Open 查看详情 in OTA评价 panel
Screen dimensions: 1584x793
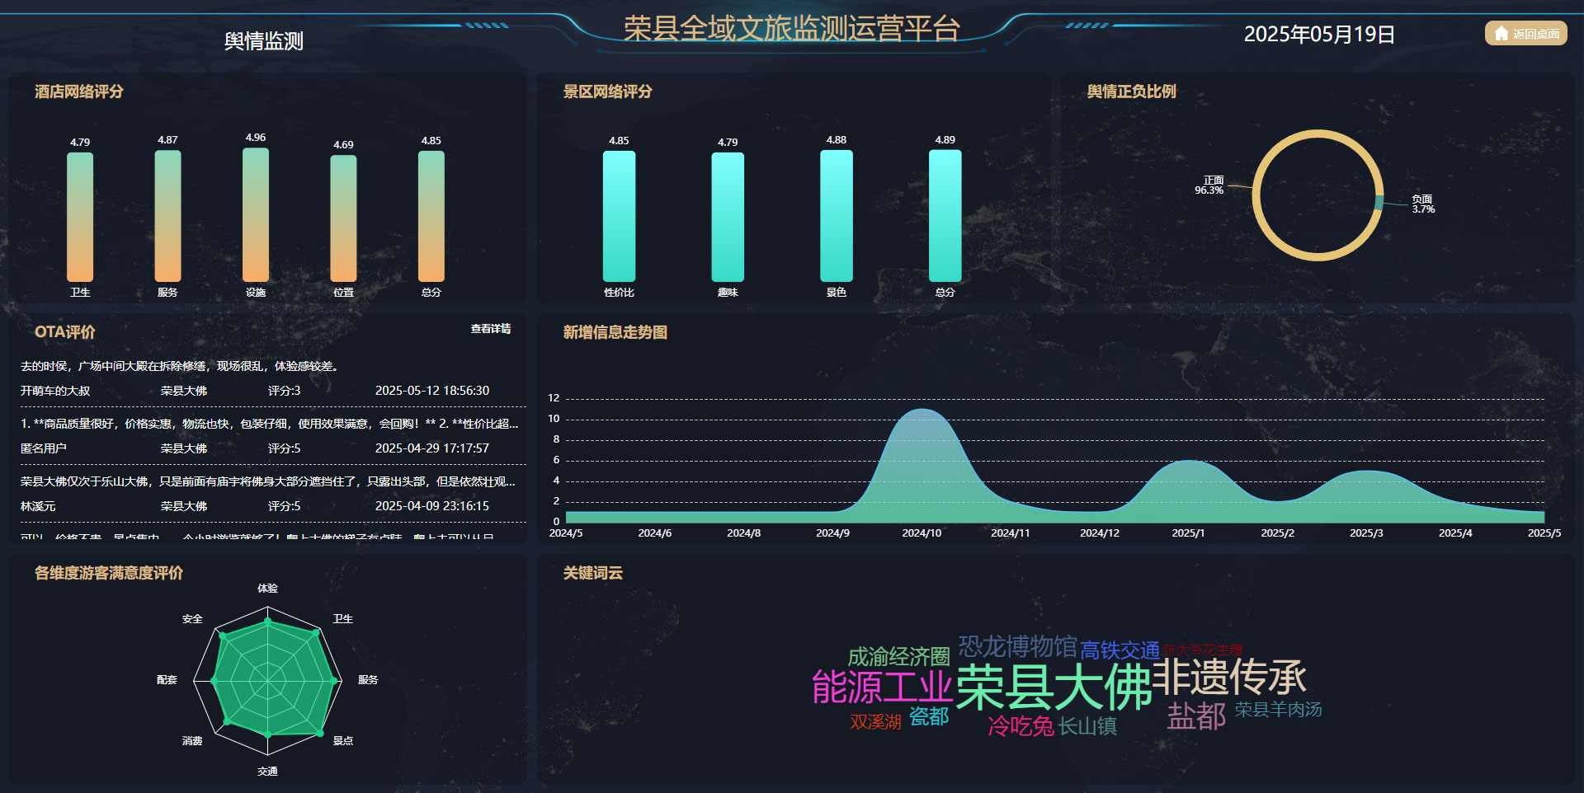point(491,328)
